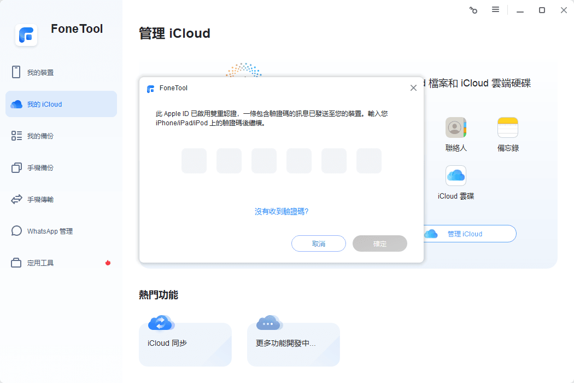574x383 pixels.
Task: Click the iCloud Drive icon
Action: click(455, 176)
